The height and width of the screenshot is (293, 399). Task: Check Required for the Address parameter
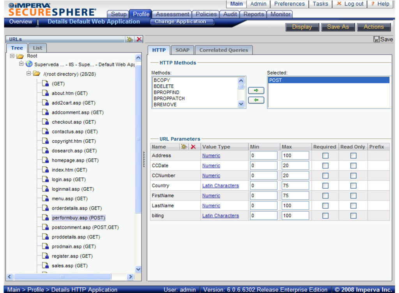coord(325,156)
